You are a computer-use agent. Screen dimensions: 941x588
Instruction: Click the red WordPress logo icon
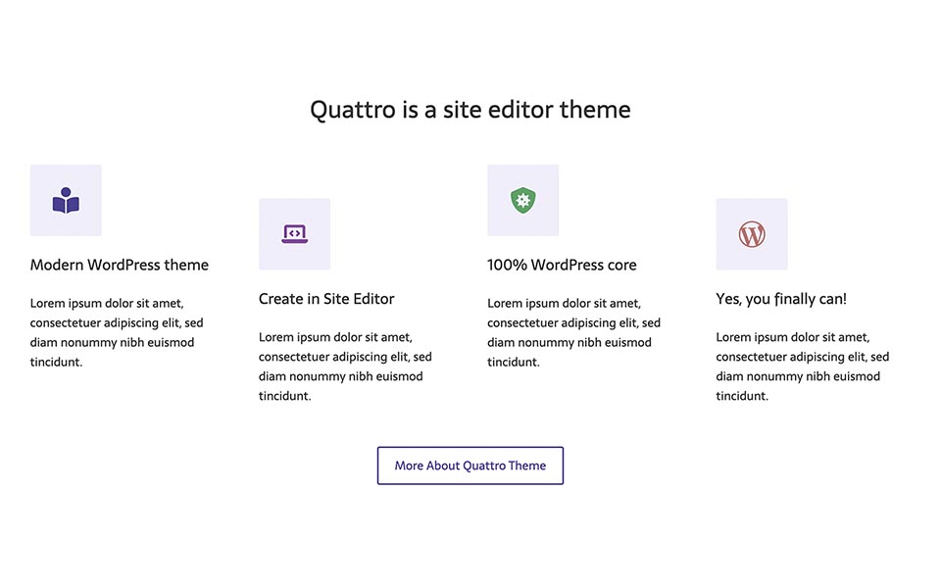point(752,234)
